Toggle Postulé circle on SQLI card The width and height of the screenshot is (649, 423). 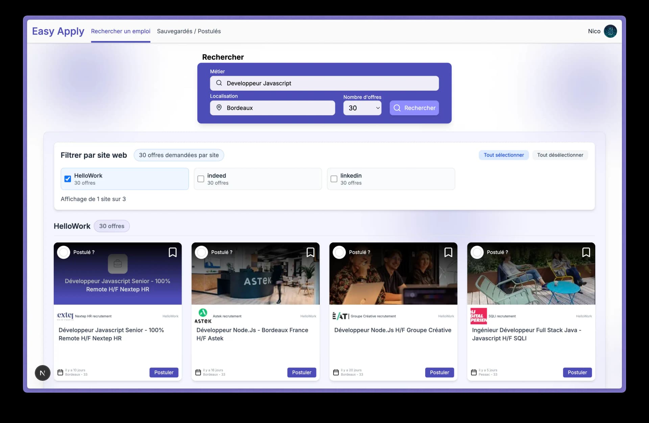[477, 252]
